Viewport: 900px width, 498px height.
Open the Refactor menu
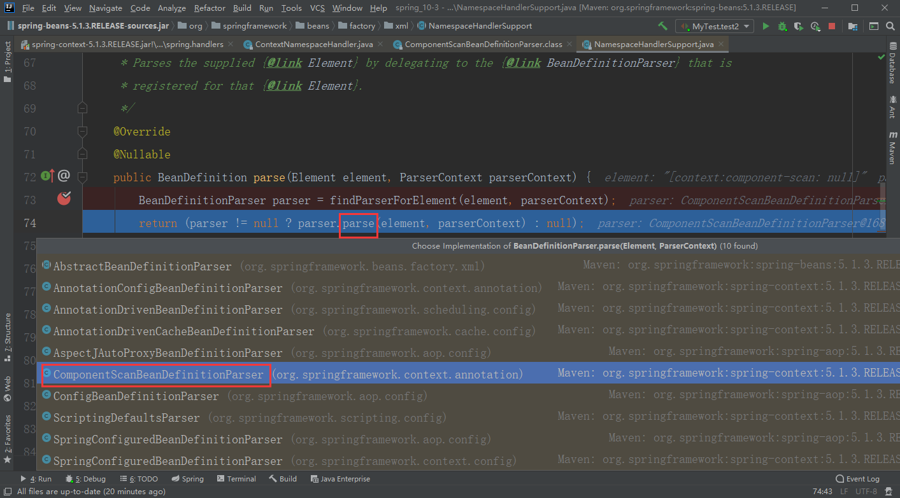pos(210,8)
